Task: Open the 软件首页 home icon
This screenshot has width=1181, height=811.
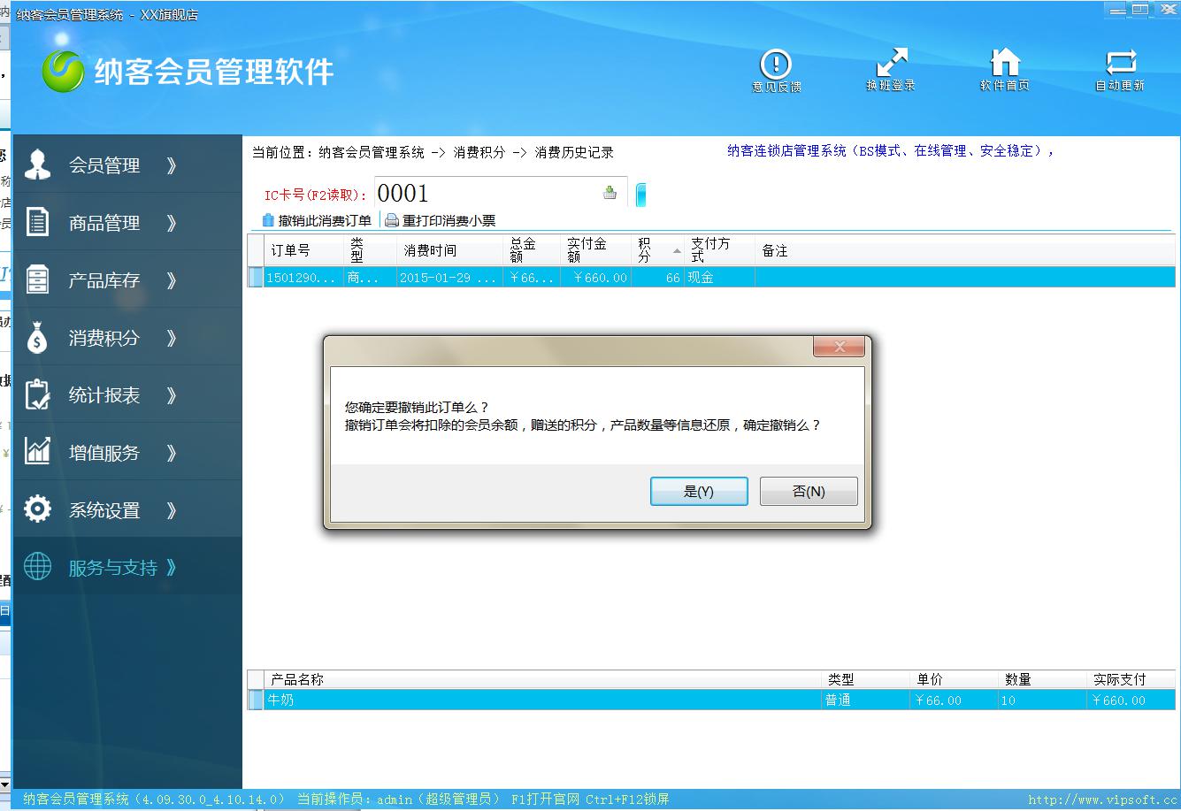Action: (1004, 65)
